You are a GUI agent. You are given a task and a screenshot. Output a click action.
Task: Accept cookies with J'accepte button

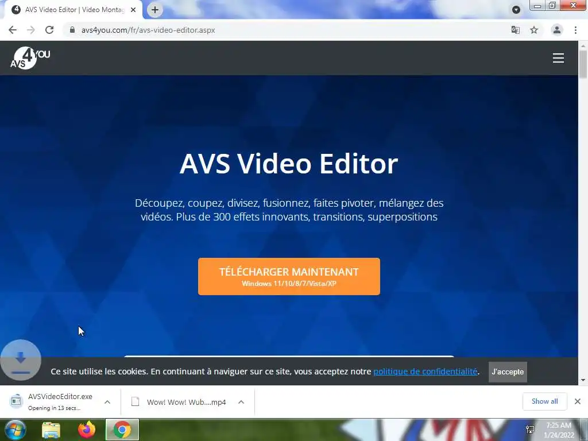(508, 372)
